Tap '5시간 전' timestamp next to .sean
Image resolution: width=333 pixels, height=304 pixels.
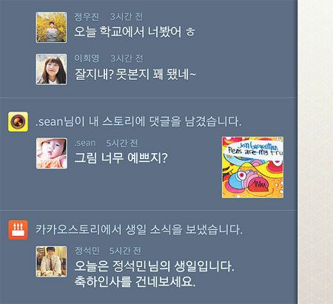pos(122,143)
